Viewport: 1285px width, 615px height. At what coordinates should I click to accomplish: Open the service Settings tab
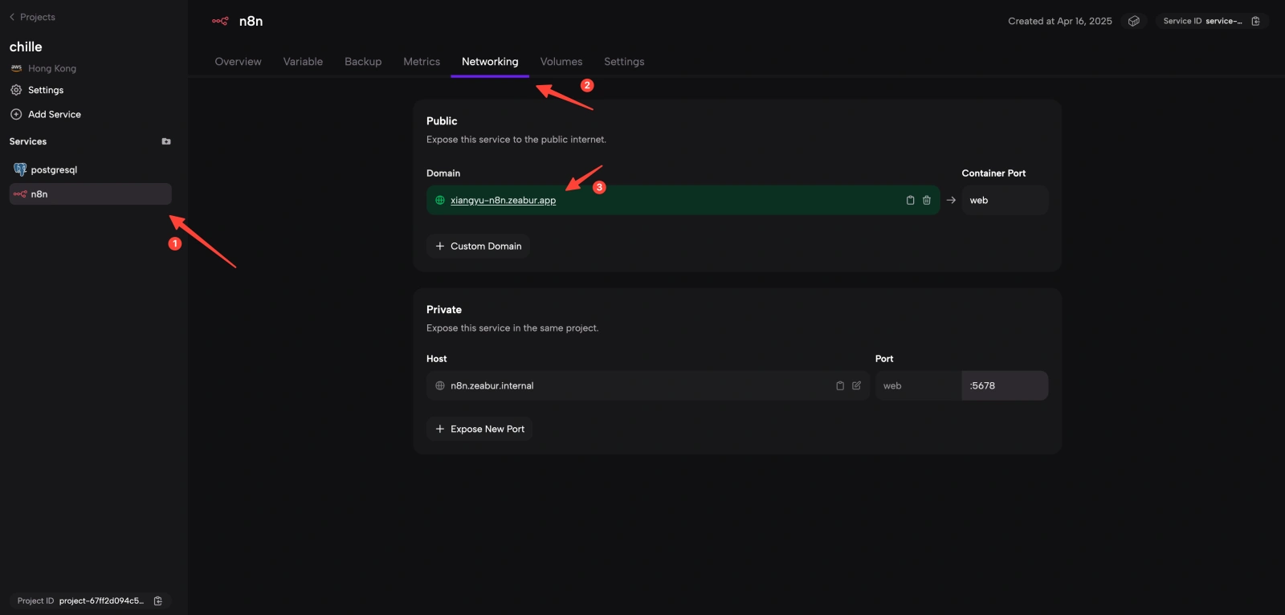pyautogui.click(x=624, y=62)
